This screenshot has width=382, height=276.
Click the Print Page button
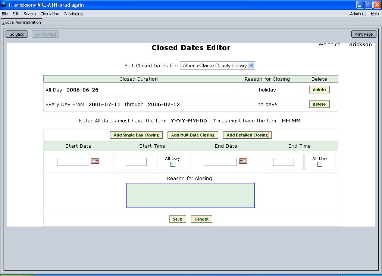click(363, 34)
